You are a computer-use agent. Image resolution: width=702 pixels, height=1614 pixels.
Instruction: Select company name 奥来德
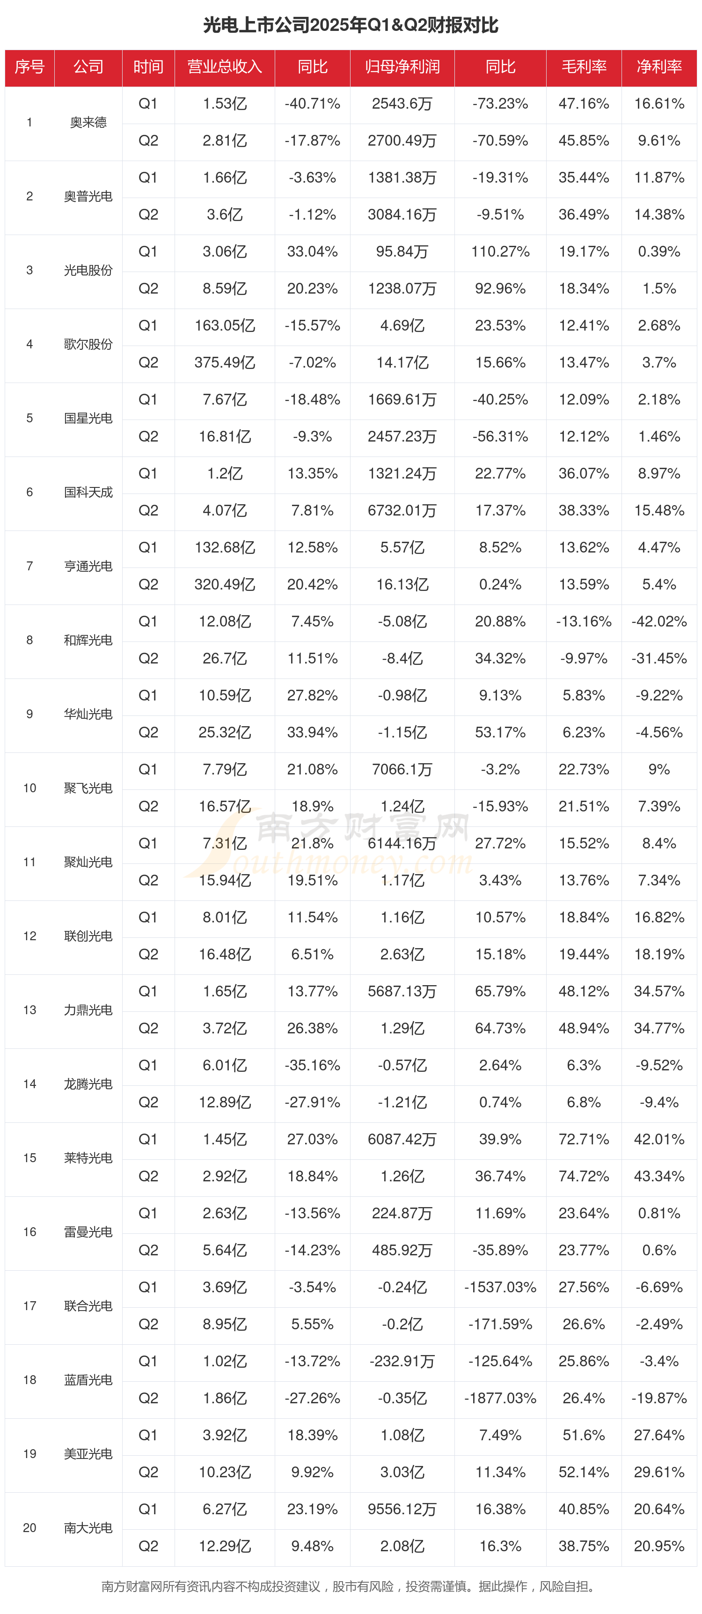88,123
